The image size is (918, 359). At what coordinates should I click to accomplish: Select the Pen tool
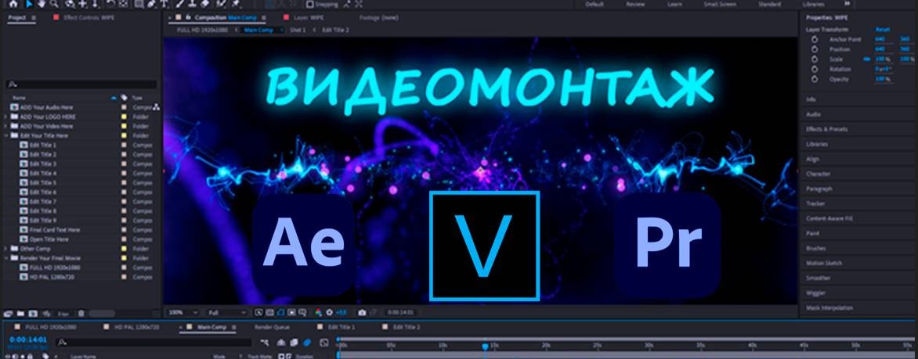[152, 3]
